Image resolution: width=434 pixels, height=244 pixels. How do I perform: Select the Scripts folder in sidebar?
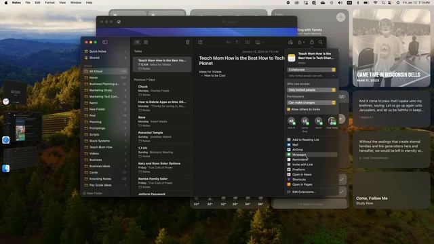point(105,134)
